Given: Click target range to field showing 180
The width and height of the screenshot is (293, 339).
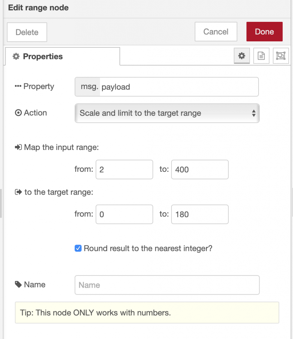Looking at the screenshot, I should click(x=200, y=214).
